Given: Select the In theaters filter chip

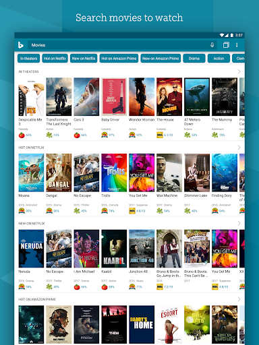Looking at the screenshot, I should pyautogui.click(x=28, y=59).
